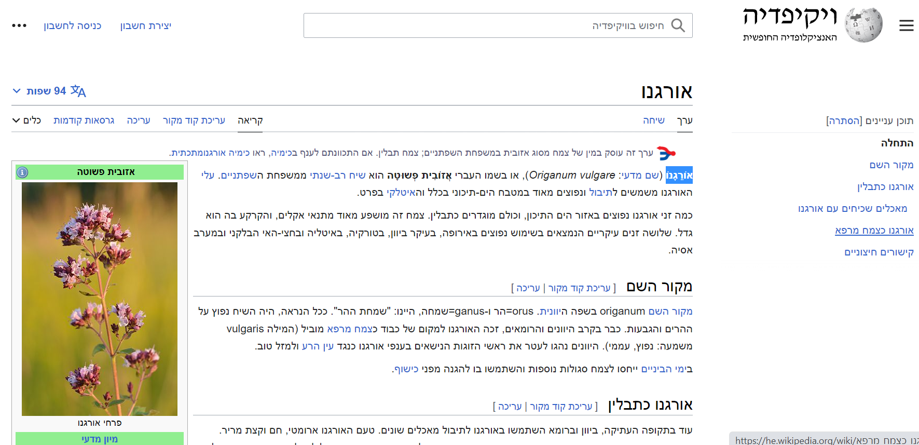Open the main hamburger menu
The image size is (919, 445).
point(906,25)
